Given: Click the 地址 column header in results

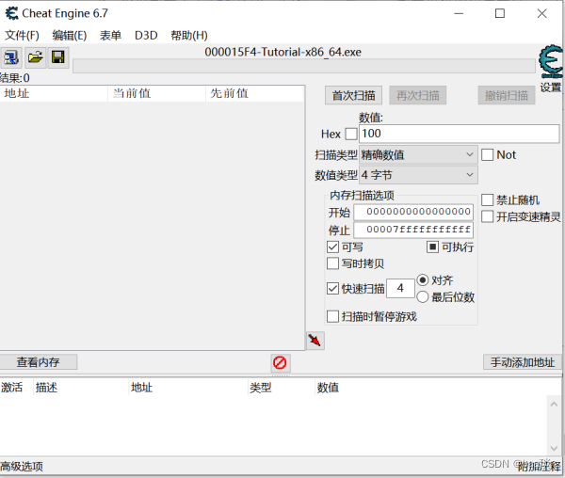Looking at the screenshot, I should (x=54, y=93).
